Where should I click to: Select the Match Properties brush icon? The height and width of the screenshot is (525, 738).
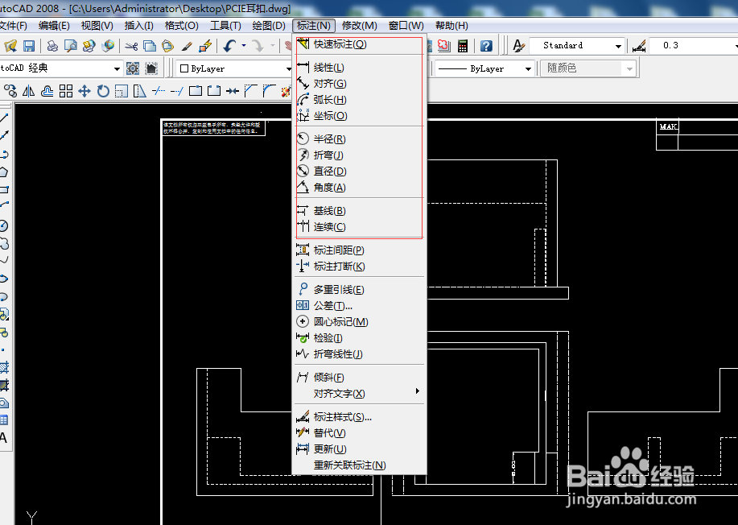187,46
